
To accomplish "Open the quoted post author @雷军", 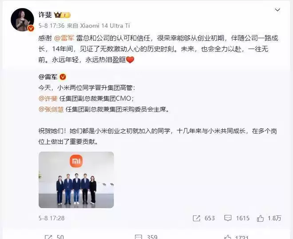I will (48, 77).
